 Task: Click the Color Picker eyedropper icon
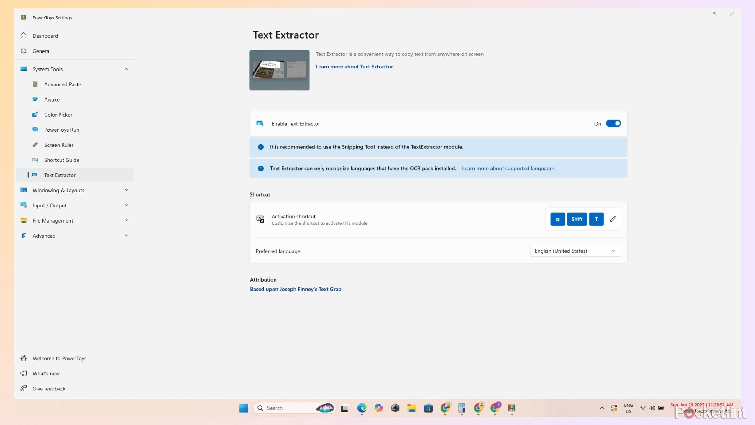[x=35, y=115]
